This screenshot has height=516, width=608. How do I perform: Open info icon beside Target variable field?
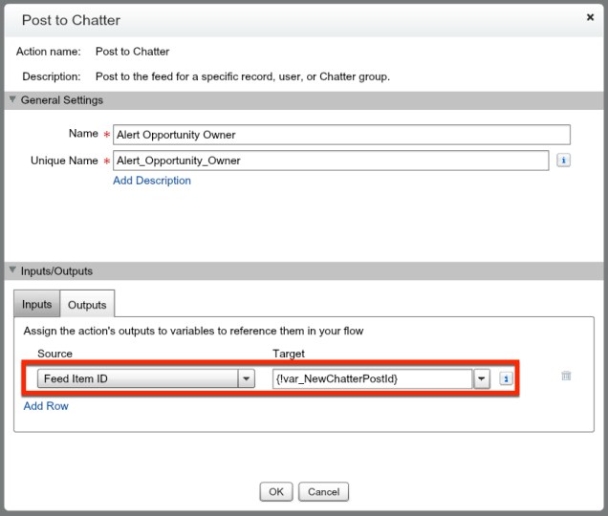(x=506, y=378)
